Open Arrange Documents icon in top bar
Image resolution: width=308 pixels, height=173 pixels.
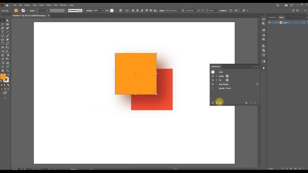pyautogui.click(x=286, y=5)
